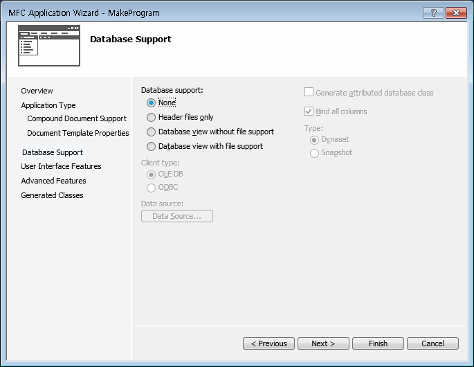Image resolution: width=474 pixels, height=367 pixels.
Task: Click the wizard application window thumbnail
Action: click(49, 46)
